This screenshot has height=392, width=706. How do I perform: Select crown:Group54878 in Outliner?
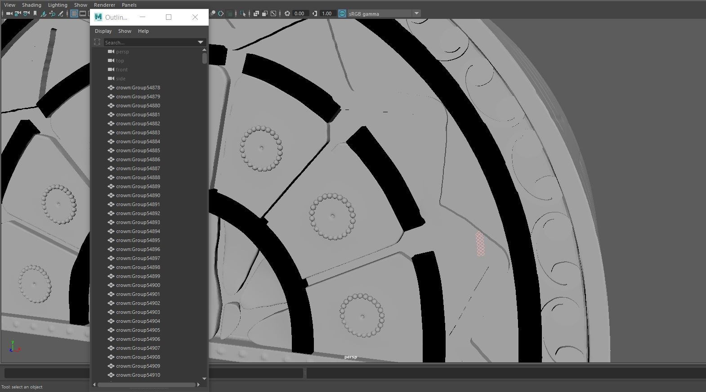(x=138, y=88)
